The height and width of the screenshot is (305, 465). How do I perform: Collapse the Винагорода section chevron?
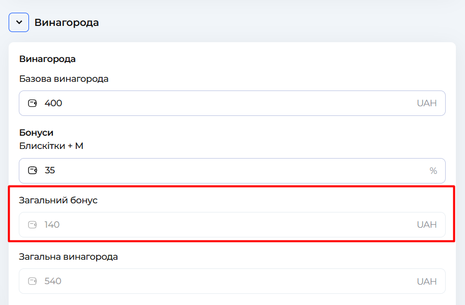[x=19, y=22]
